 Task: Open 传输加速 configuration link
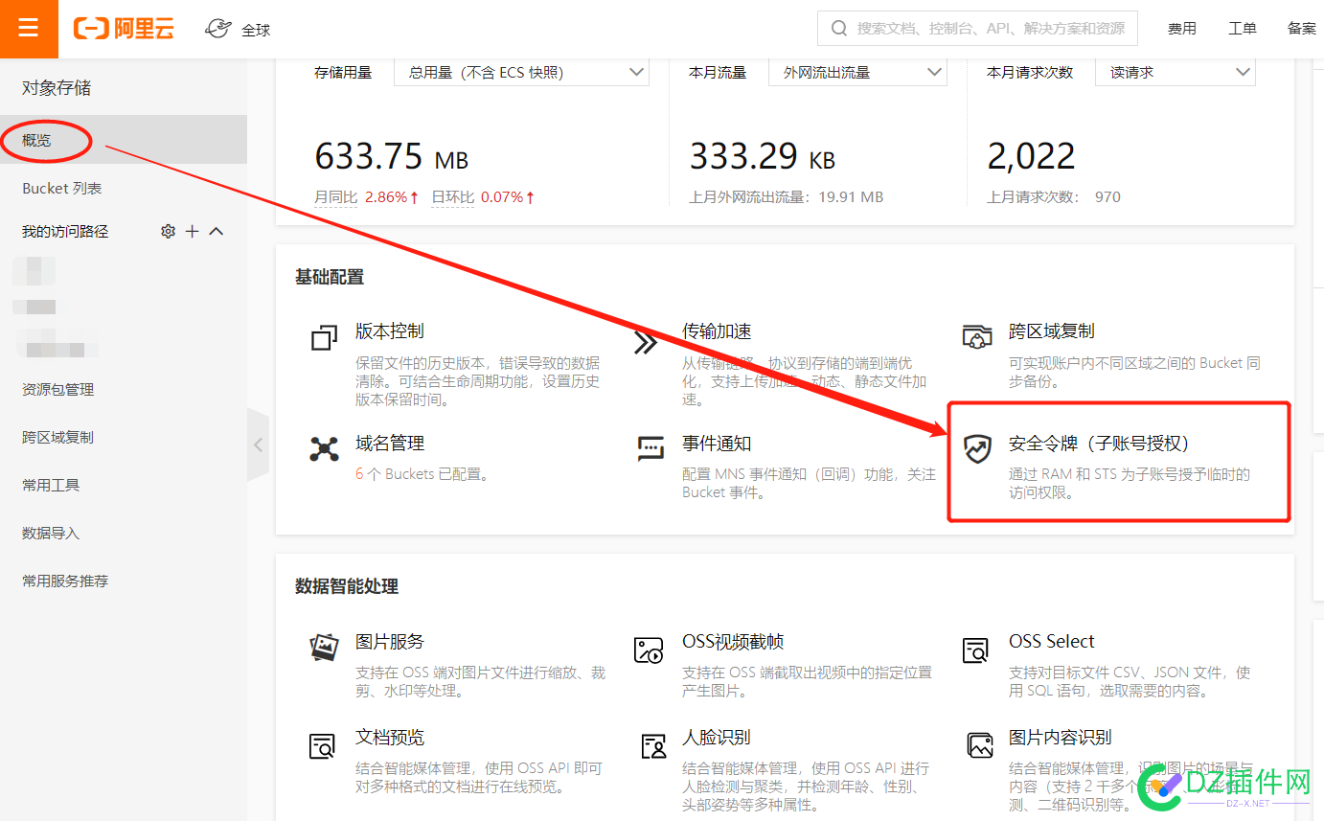pos(717,331)
